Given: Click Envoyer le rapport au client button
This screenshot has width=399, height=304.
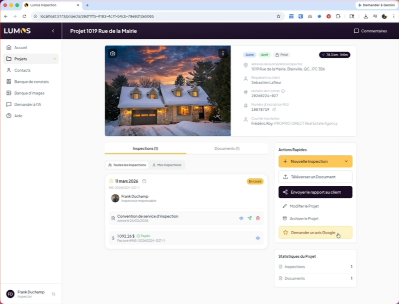Looking at the screenshot, I should (x=315, y=192).
